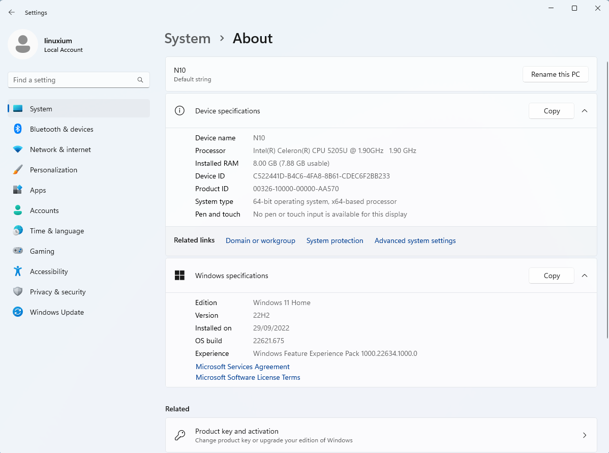The width and height of the screenshot is (609, 453).
Task: Open the Apps settings page
Action: click(x=79, y=190)
